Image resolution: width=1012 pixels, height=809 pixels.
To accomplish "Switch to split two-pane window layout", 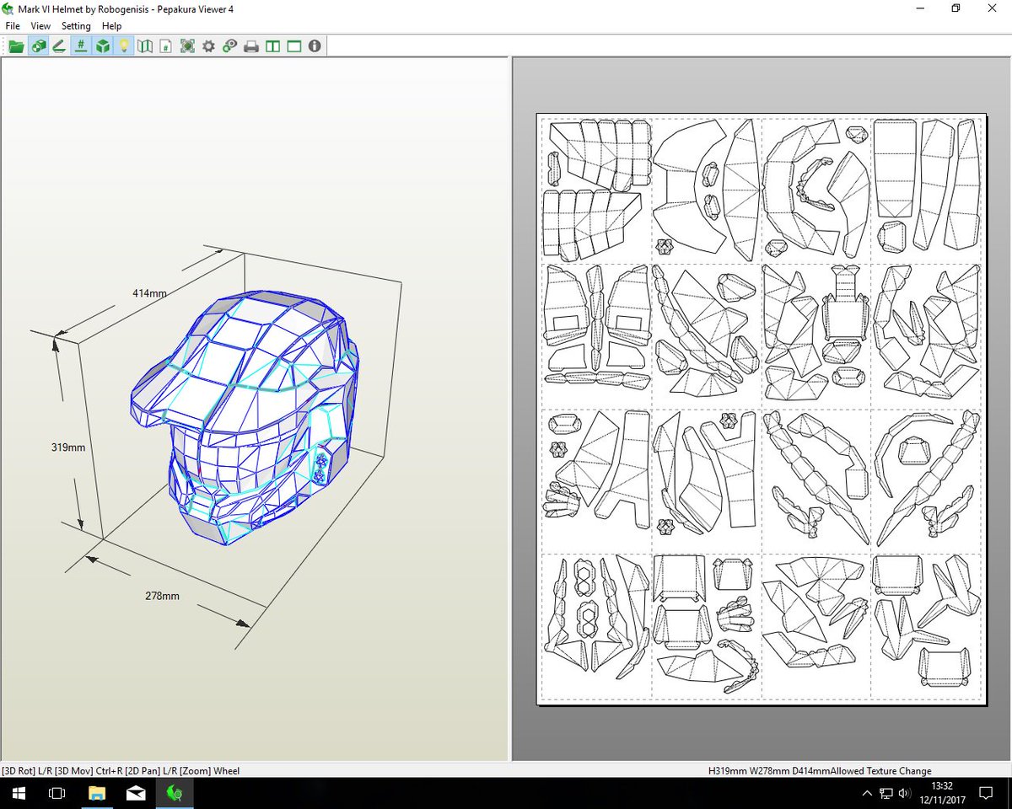I will coord(272,46).
